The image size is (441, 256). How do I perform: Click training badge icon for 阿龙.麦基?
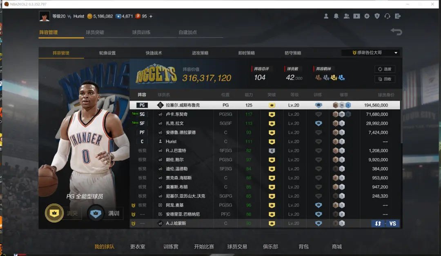318,205
